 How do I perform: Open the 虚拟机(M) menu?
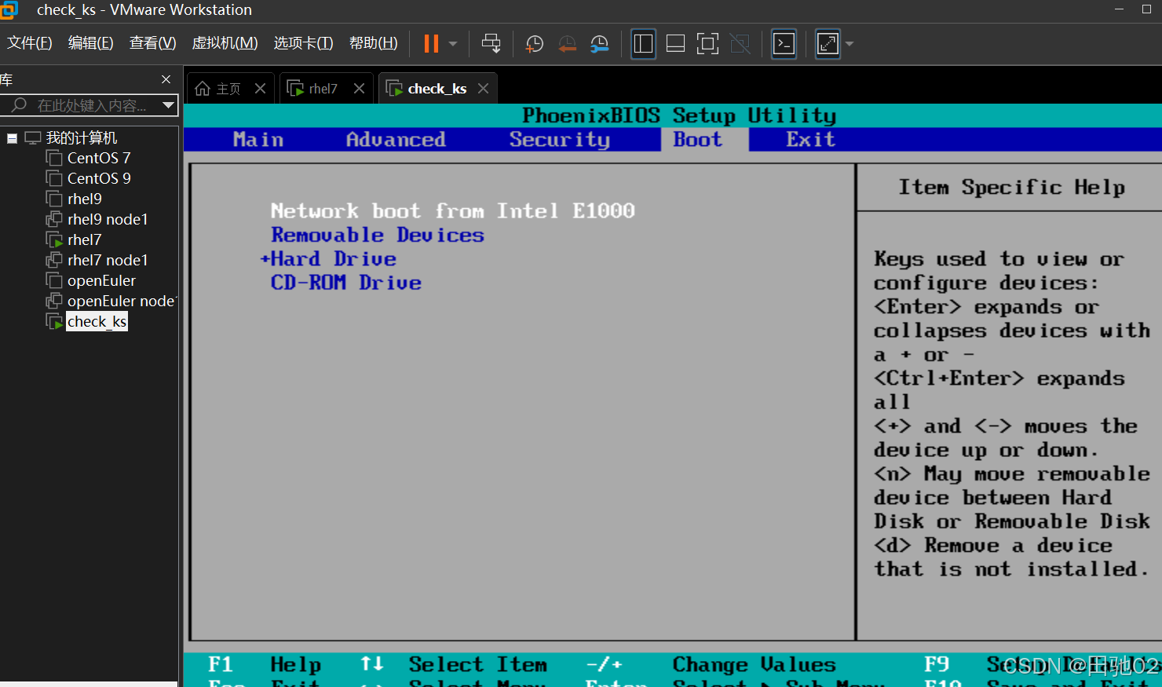[225, 43]
